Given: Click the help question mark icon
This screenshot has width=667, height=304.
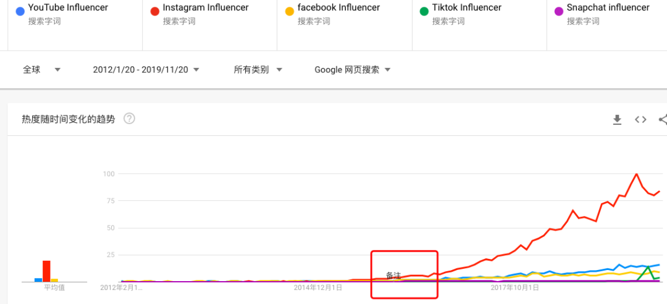Looking at the screenshot, I should point(129,119).
